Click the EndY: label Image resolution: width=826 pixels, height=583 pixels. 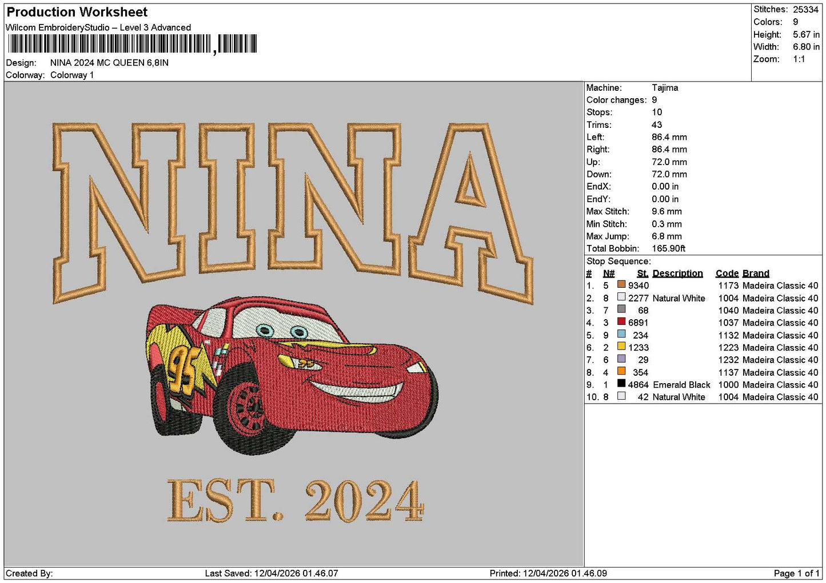coord(598,199)
